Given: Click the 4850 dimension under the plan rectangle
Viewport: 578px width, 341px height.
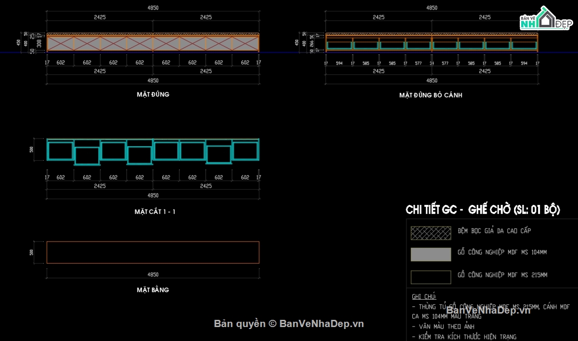Looking at the screenshot, I should point(153,275).
